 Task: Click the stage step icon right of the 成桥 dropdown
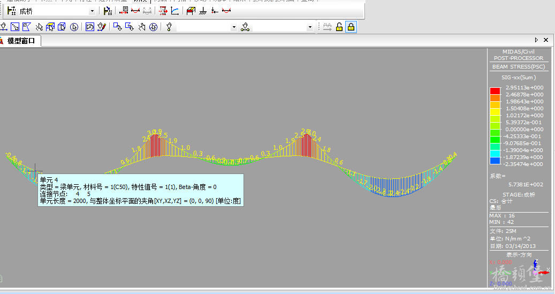tap(108, 11)
